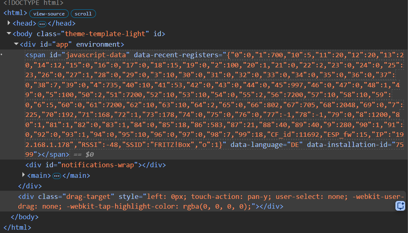This screenshot has height=233, width=408.
Task: Click the ellipsis inside head element
Action: coord(42,24)
